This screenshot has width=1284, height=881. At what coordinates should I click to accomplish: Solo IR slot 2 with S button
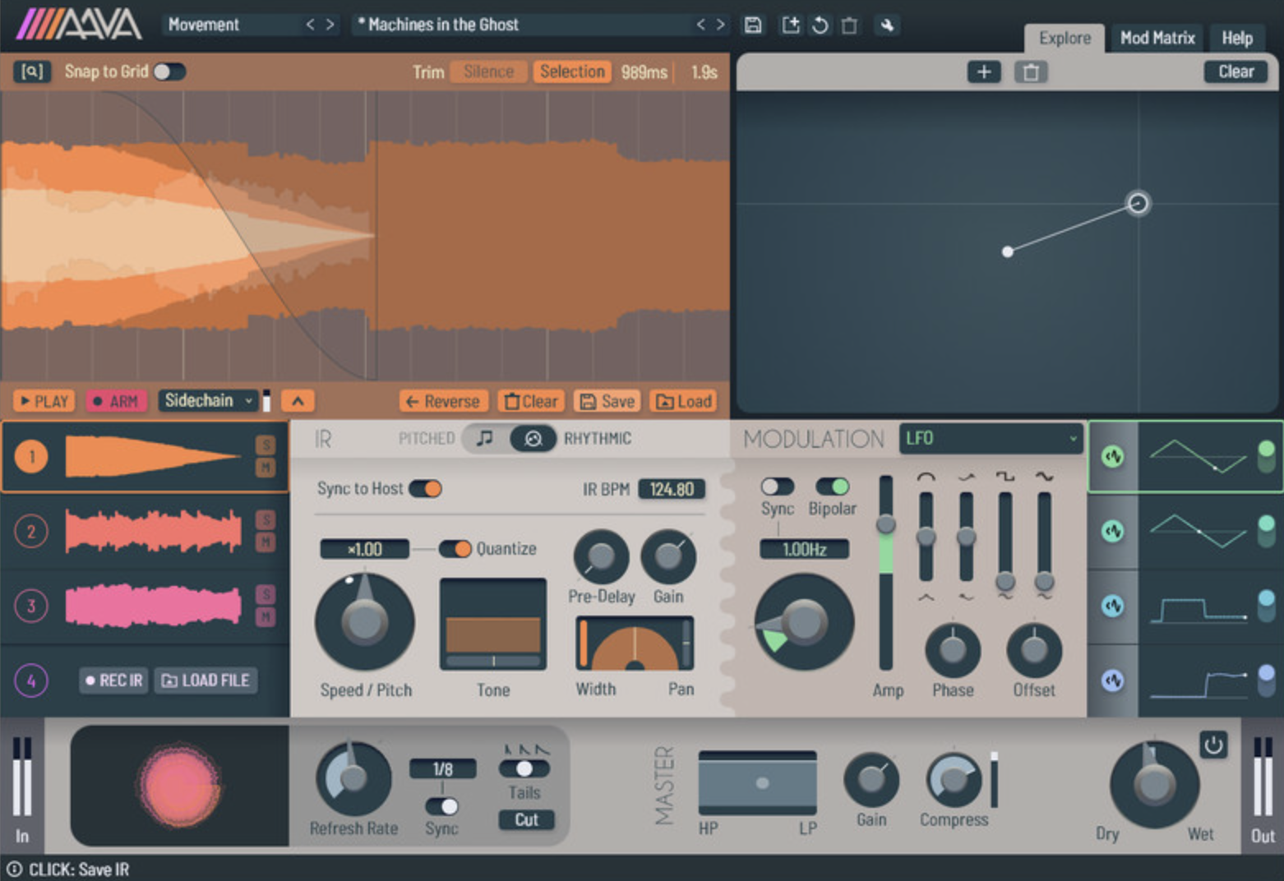point(266,519)
